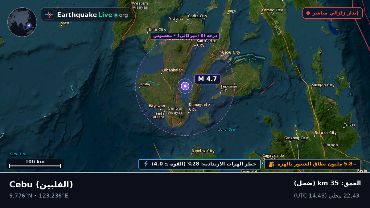Click the Gingoog City map label
Image resolution: width=370 pixels, height=208 pixels.
tap(296, 138)
